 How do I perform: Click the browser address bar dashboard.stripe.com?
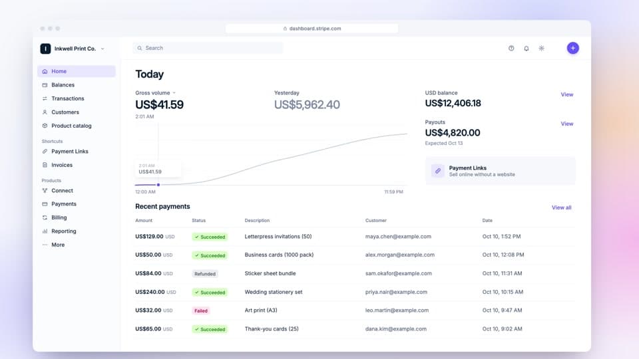[312, 29]
